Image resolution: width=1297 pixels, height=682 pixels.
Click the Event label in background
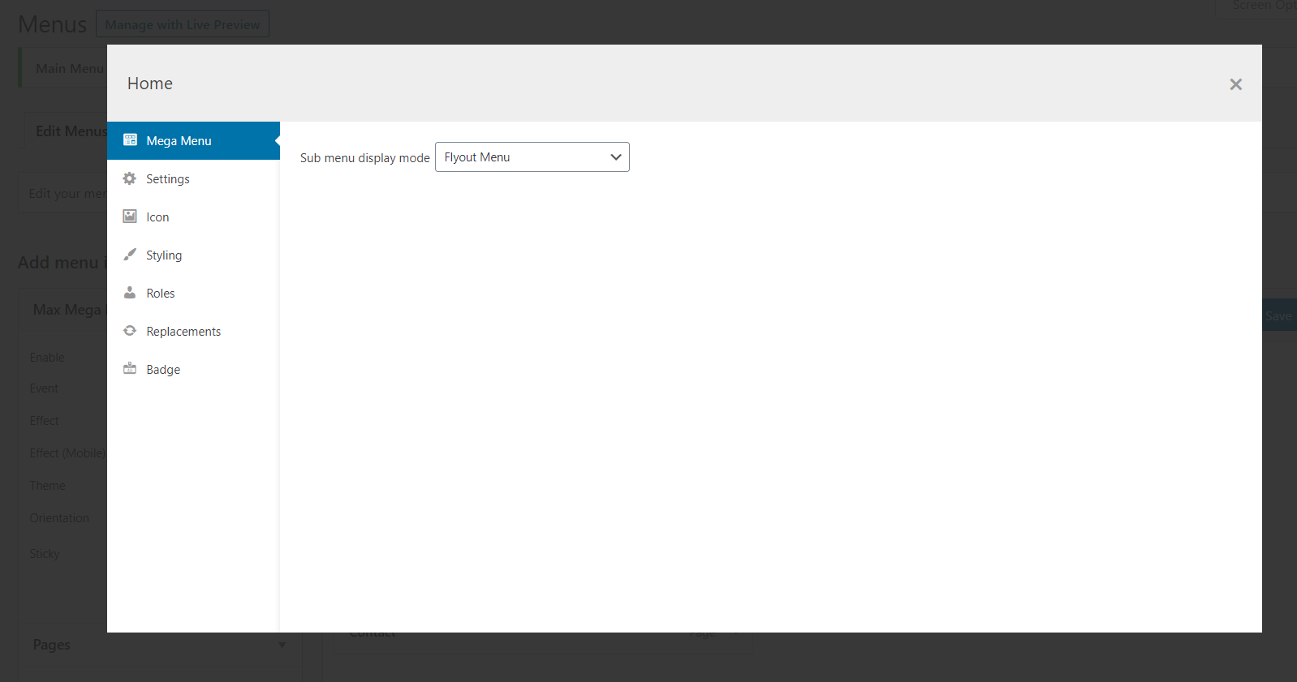coord(44,388)
